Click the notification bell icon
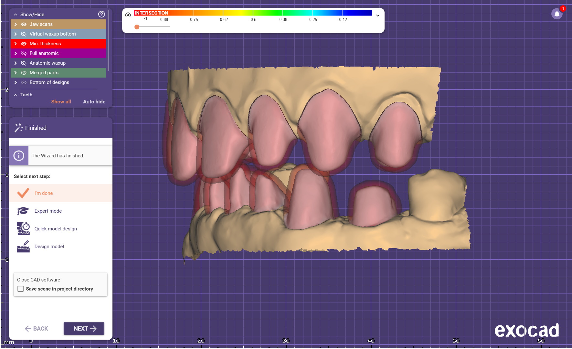Viewport: 572px width, 349px height. (x=557, y=14)
